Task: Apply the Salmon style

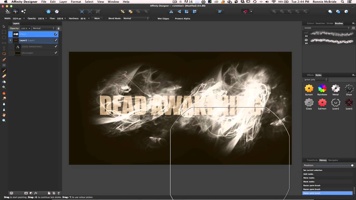Action: click(322, 102)
